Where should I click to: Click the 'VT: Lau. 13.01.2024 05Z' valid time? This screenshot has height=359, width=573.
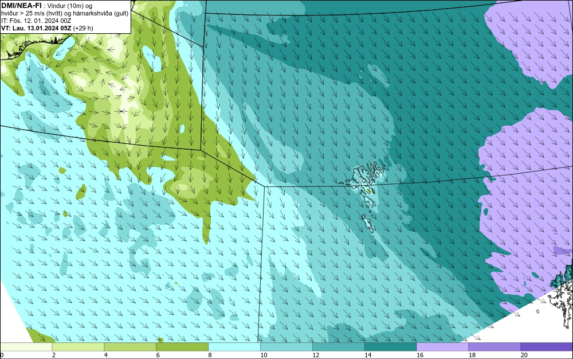click(36, 28)
